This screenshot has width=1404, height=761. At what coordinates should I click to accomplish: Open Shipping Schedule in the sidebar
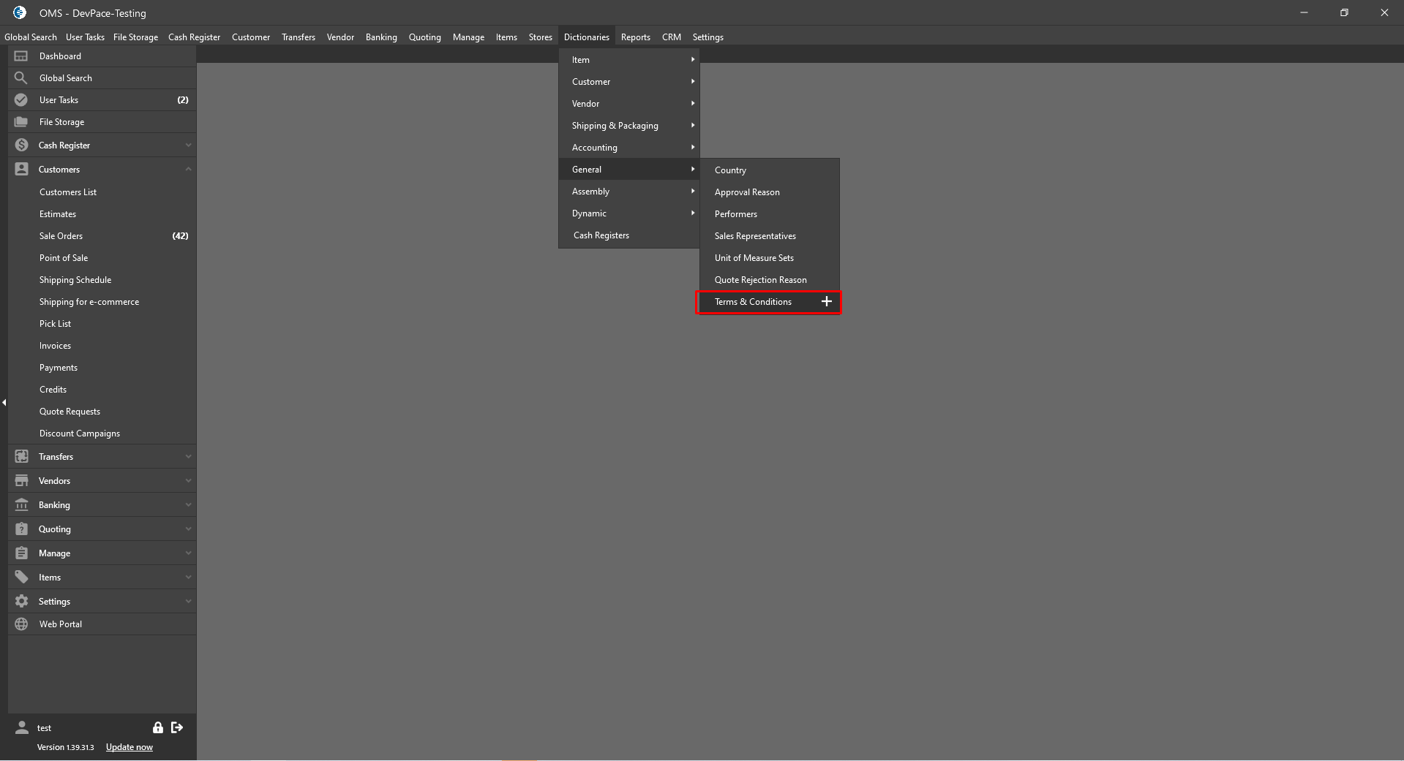[x=102, y=280]
